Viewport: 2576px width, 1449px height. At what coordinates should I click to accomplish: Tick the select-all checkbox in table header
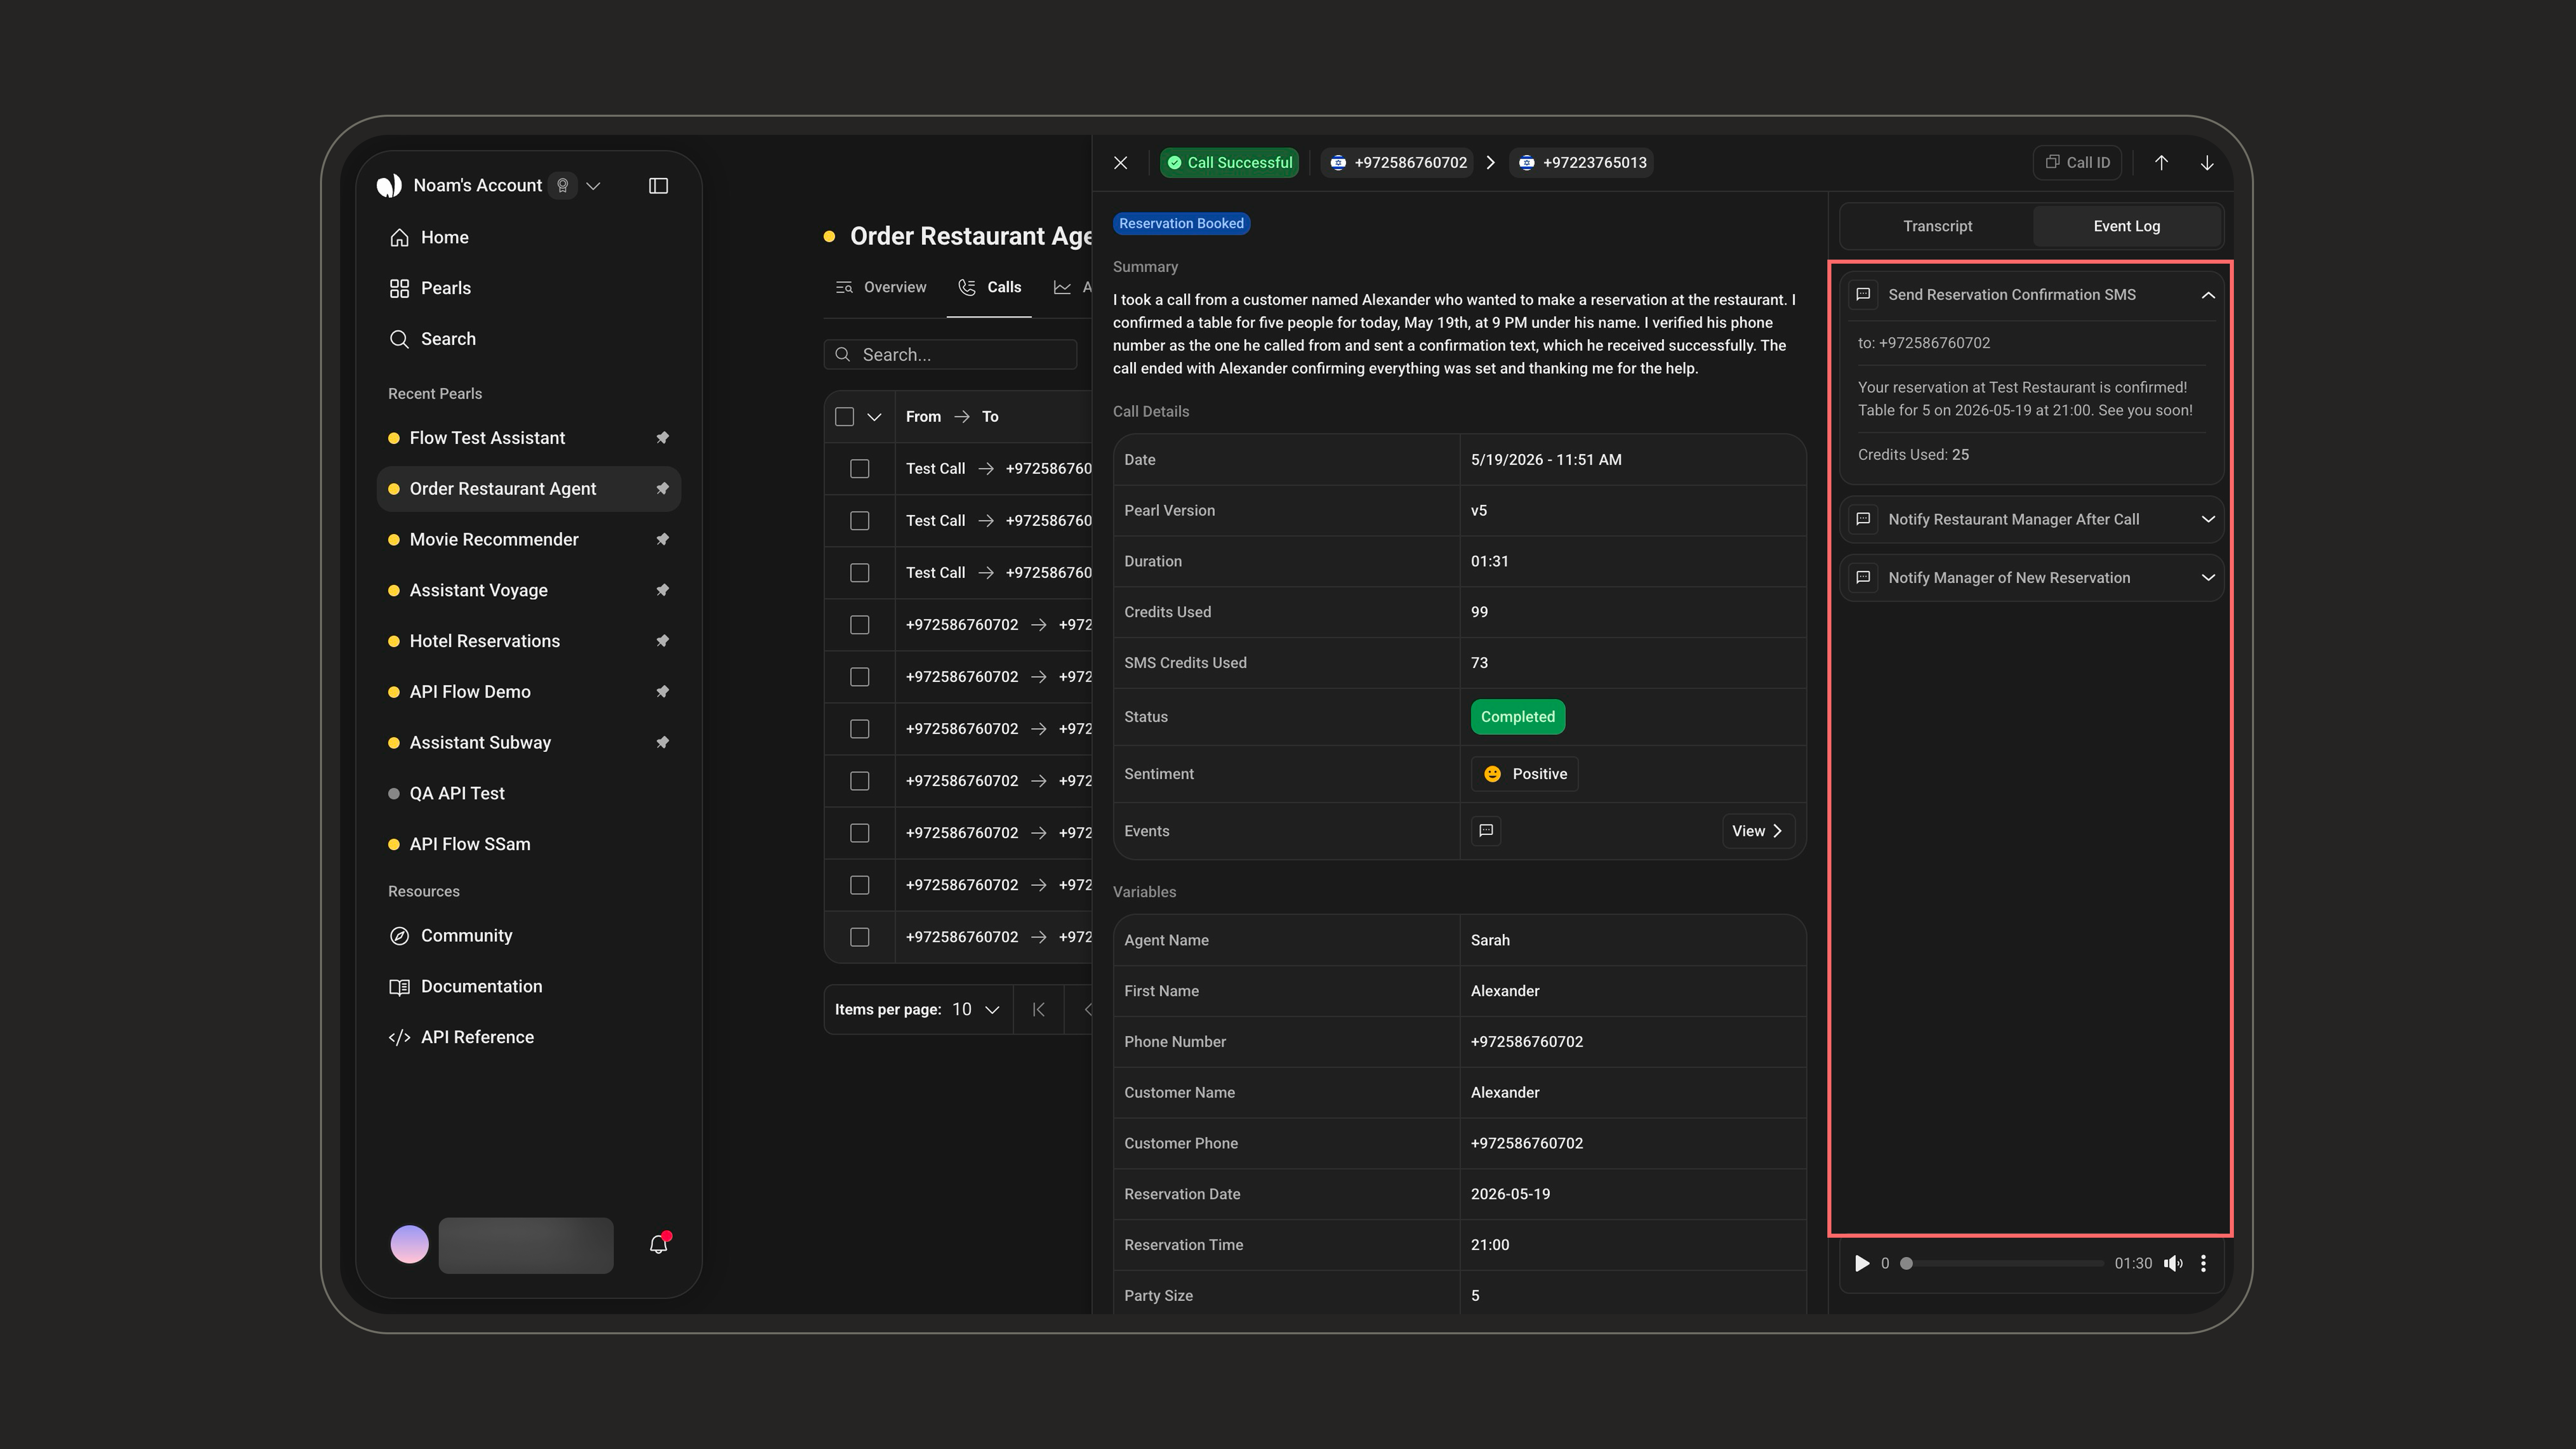click(x=844, y=417)
